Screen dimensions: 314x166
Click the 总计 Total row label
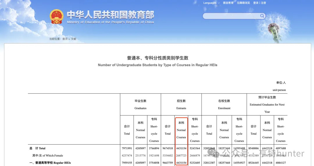[37, 148]
